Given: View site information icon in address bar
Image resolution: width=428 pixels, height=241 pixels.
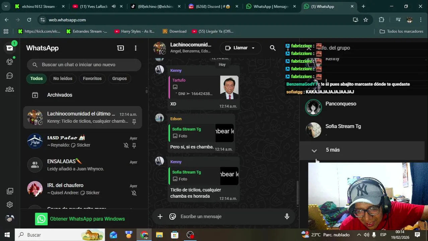Looking at the screenshot, I should (42, 20).
